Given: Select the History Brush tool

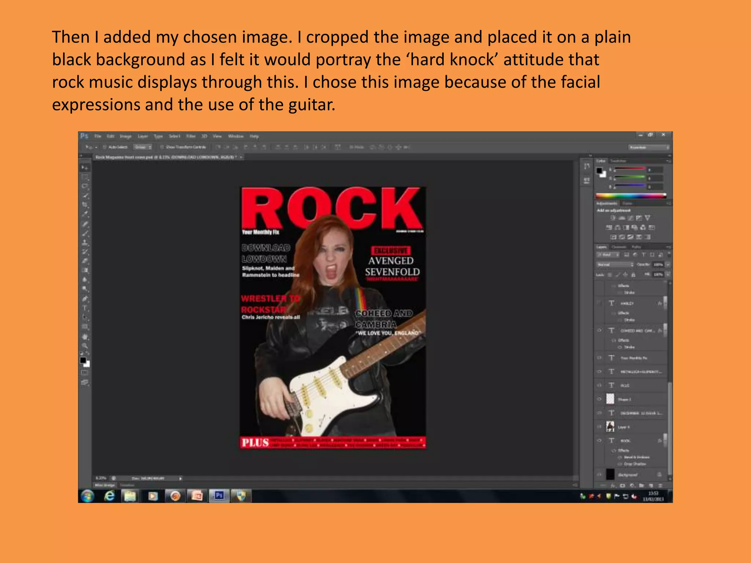Looking at the screenshot, I should coord(85,252).
